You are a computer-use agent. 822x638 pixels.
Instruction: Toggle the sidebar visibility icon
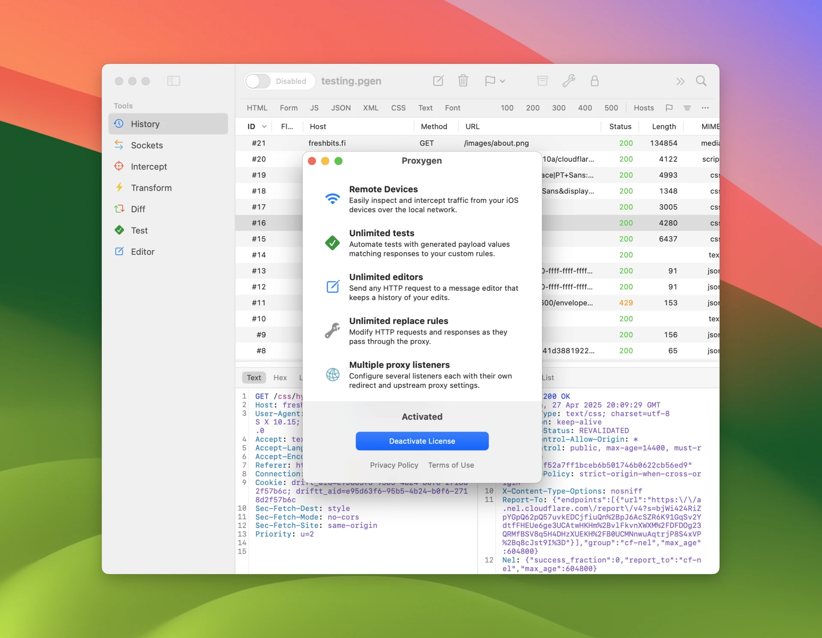click(x=173, y=81)
